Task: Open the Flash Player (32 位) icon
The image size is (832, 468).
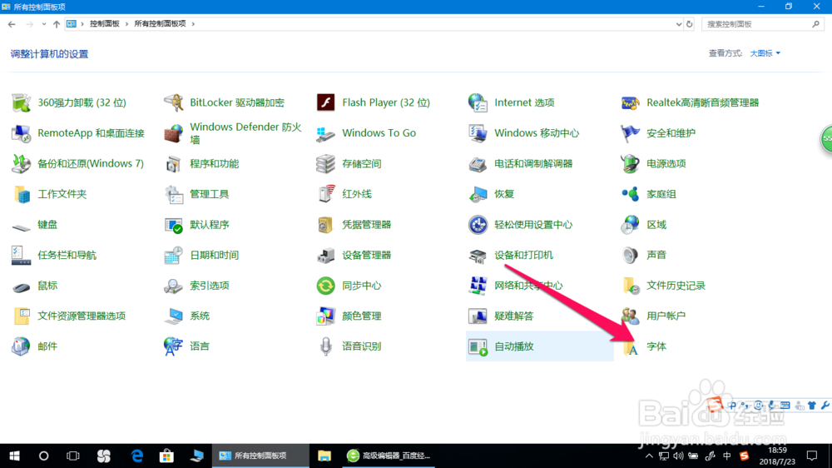Action: pos(326,102)
